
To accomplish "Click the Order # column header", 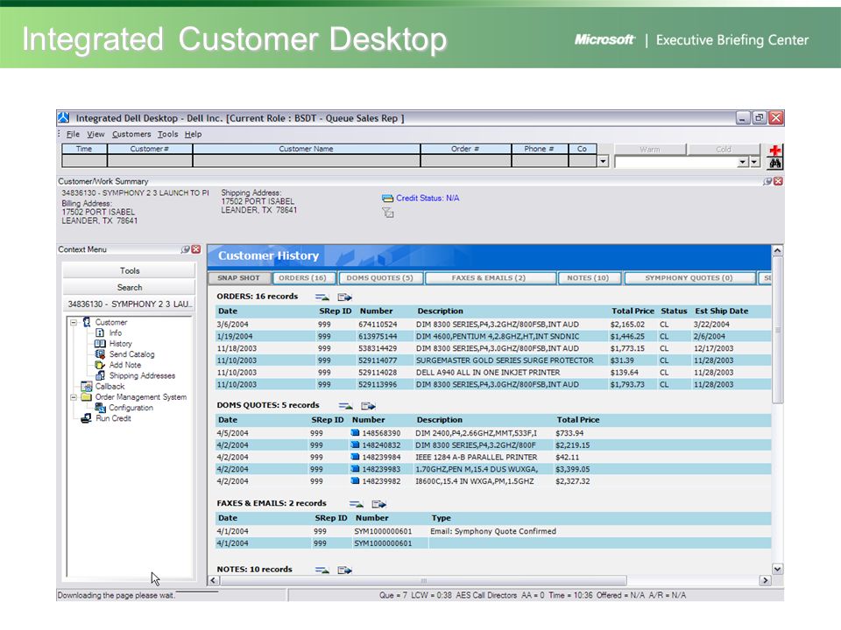I will click(x=465, y=149).
